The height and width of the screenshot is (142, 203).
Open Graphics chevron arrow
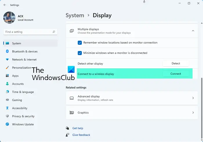tap(193, 113)
